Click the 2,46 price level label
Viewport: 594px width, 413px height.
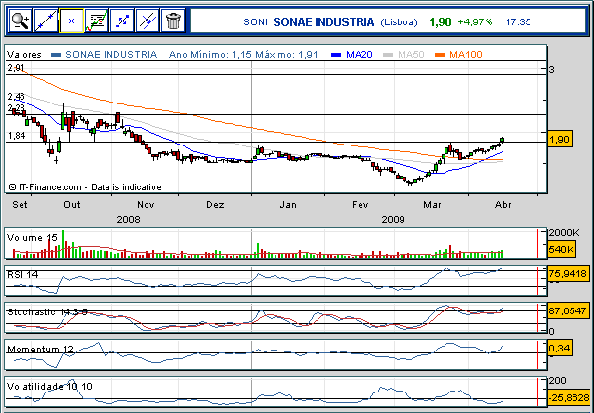16,97
